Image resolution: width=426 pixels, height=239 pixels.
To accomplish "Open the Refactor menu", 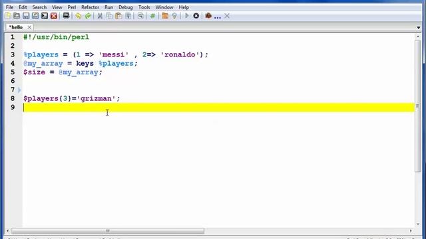I will pos(91,7).
